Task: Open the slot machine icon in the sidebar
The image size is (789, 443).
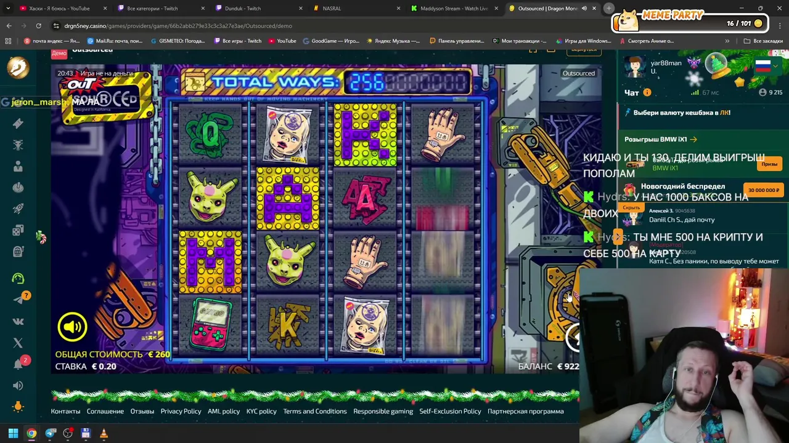Action: (x=18, y=251)
